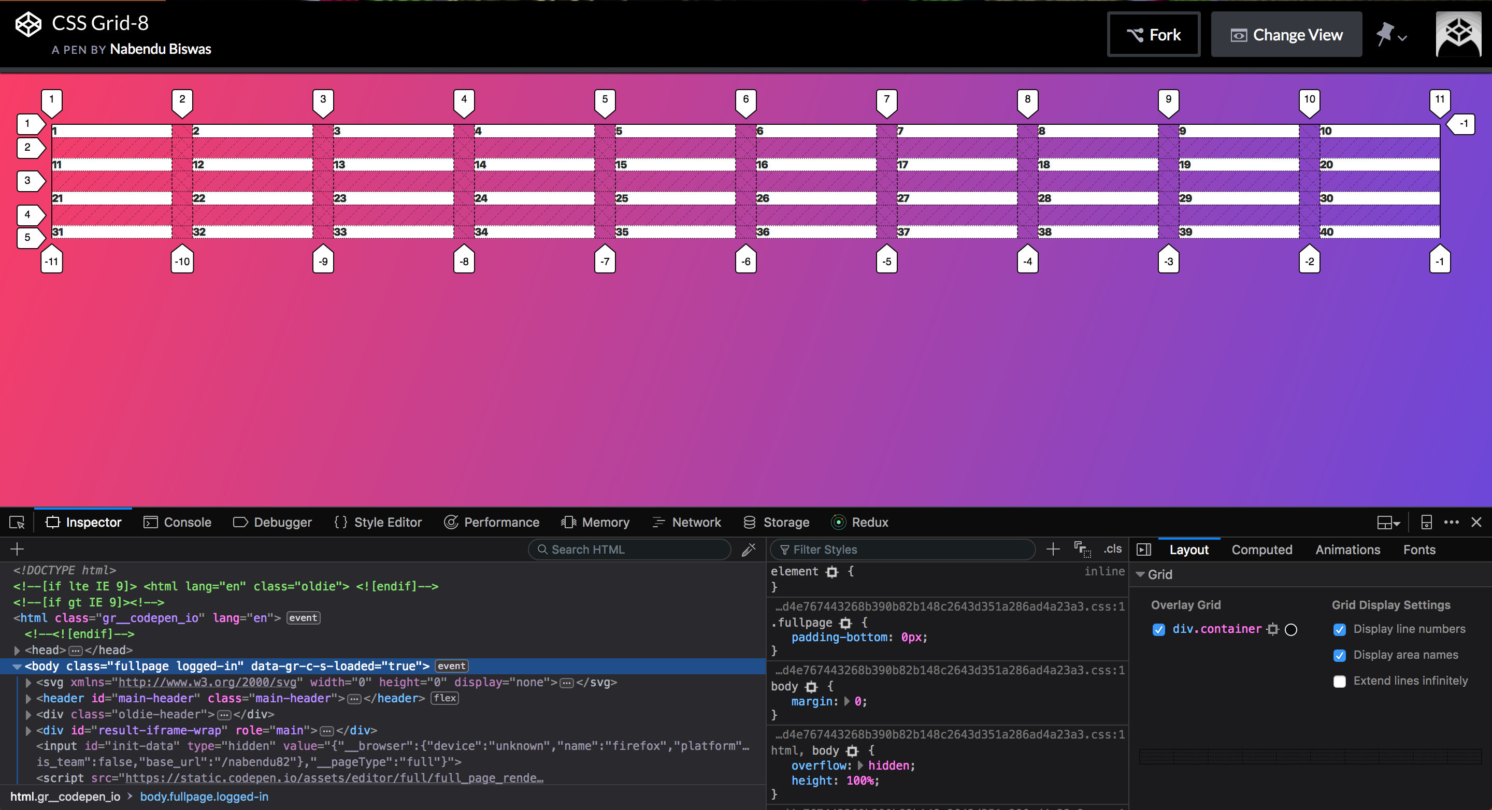Toggle the div.container overlay checkbox

(1158, 629)
